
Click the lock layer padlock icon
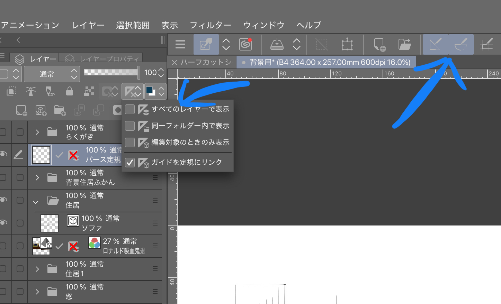point(70,91)
